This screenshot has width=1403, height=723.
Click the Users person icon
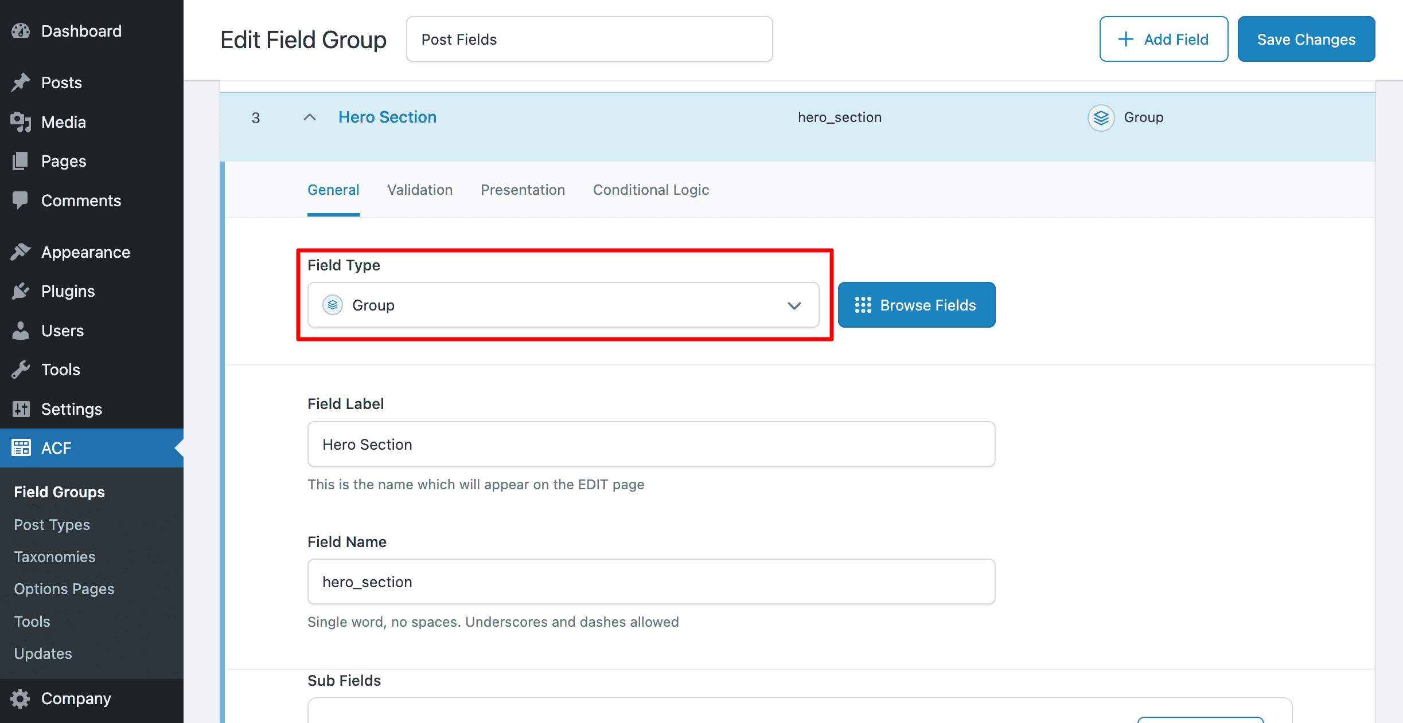coord(21,331)
